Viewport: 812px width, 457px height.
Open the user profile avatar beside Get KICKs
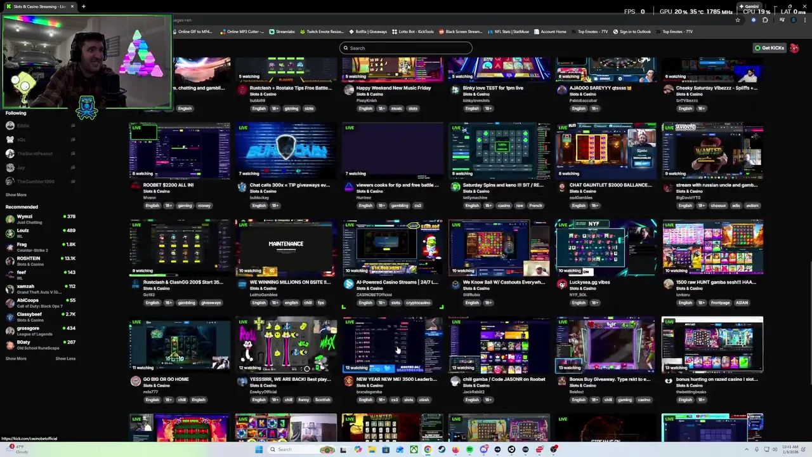[794, 48]
